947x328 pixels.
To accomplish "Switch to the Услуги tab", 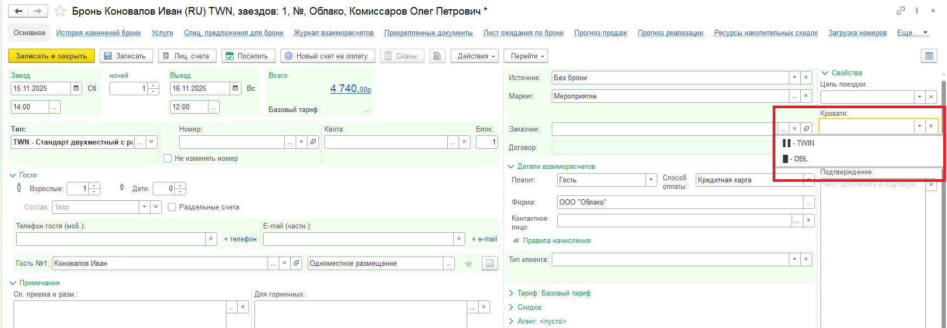I will click(x=162, y=33).
